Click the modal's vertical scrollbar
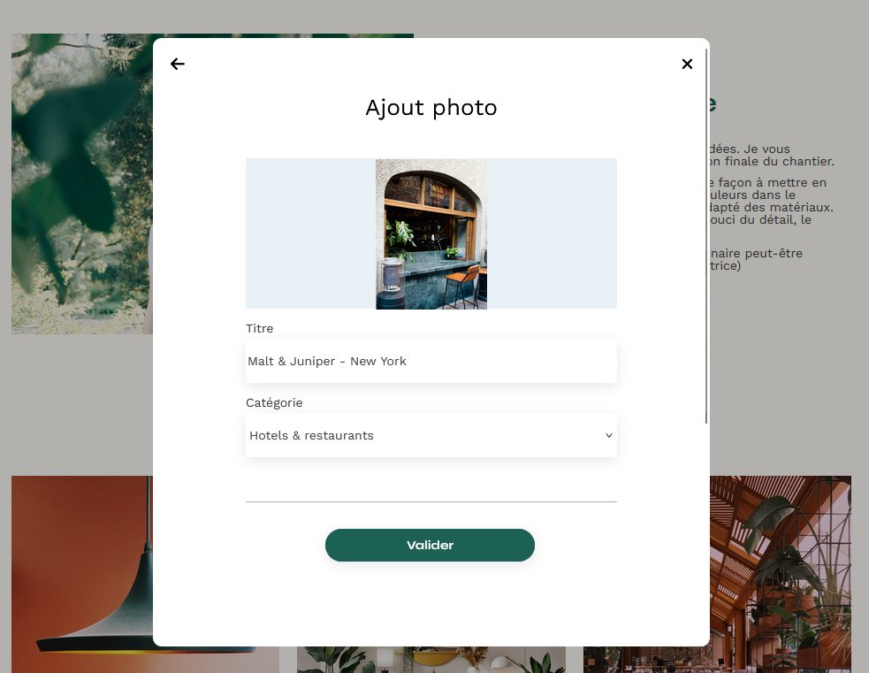869x673 pixels. (707, 237)
